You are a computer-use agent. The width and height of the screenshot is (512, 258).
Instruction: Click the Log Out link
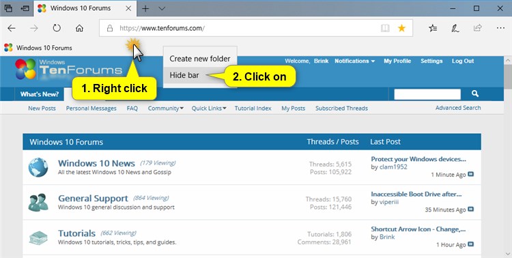(463, 61)
